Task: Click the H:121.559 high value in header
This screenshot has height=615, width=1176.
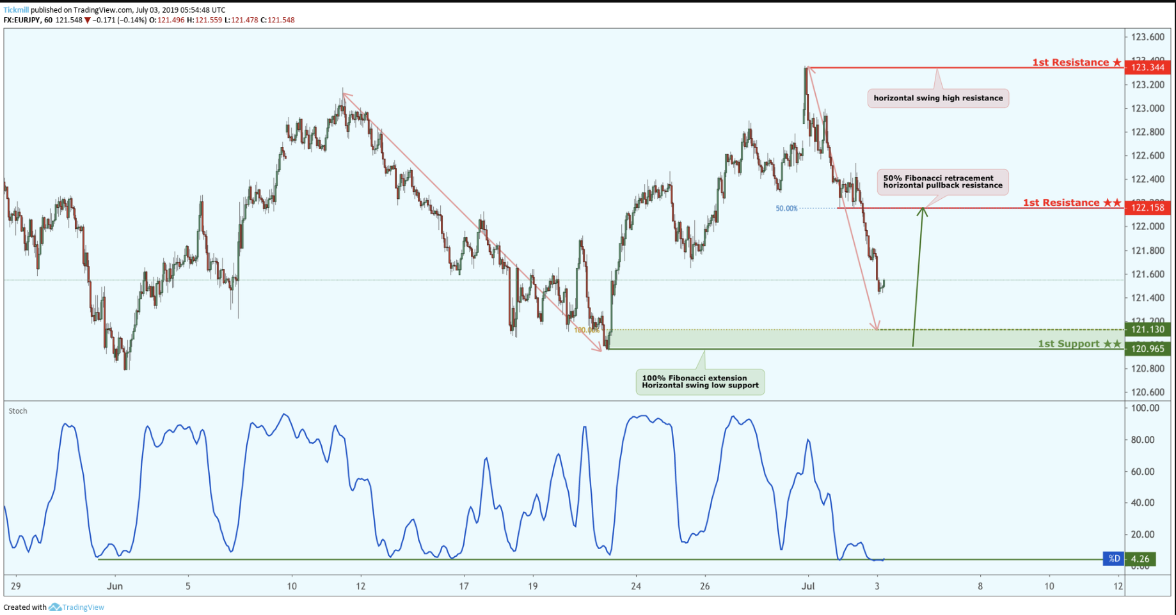Action: 204,20
